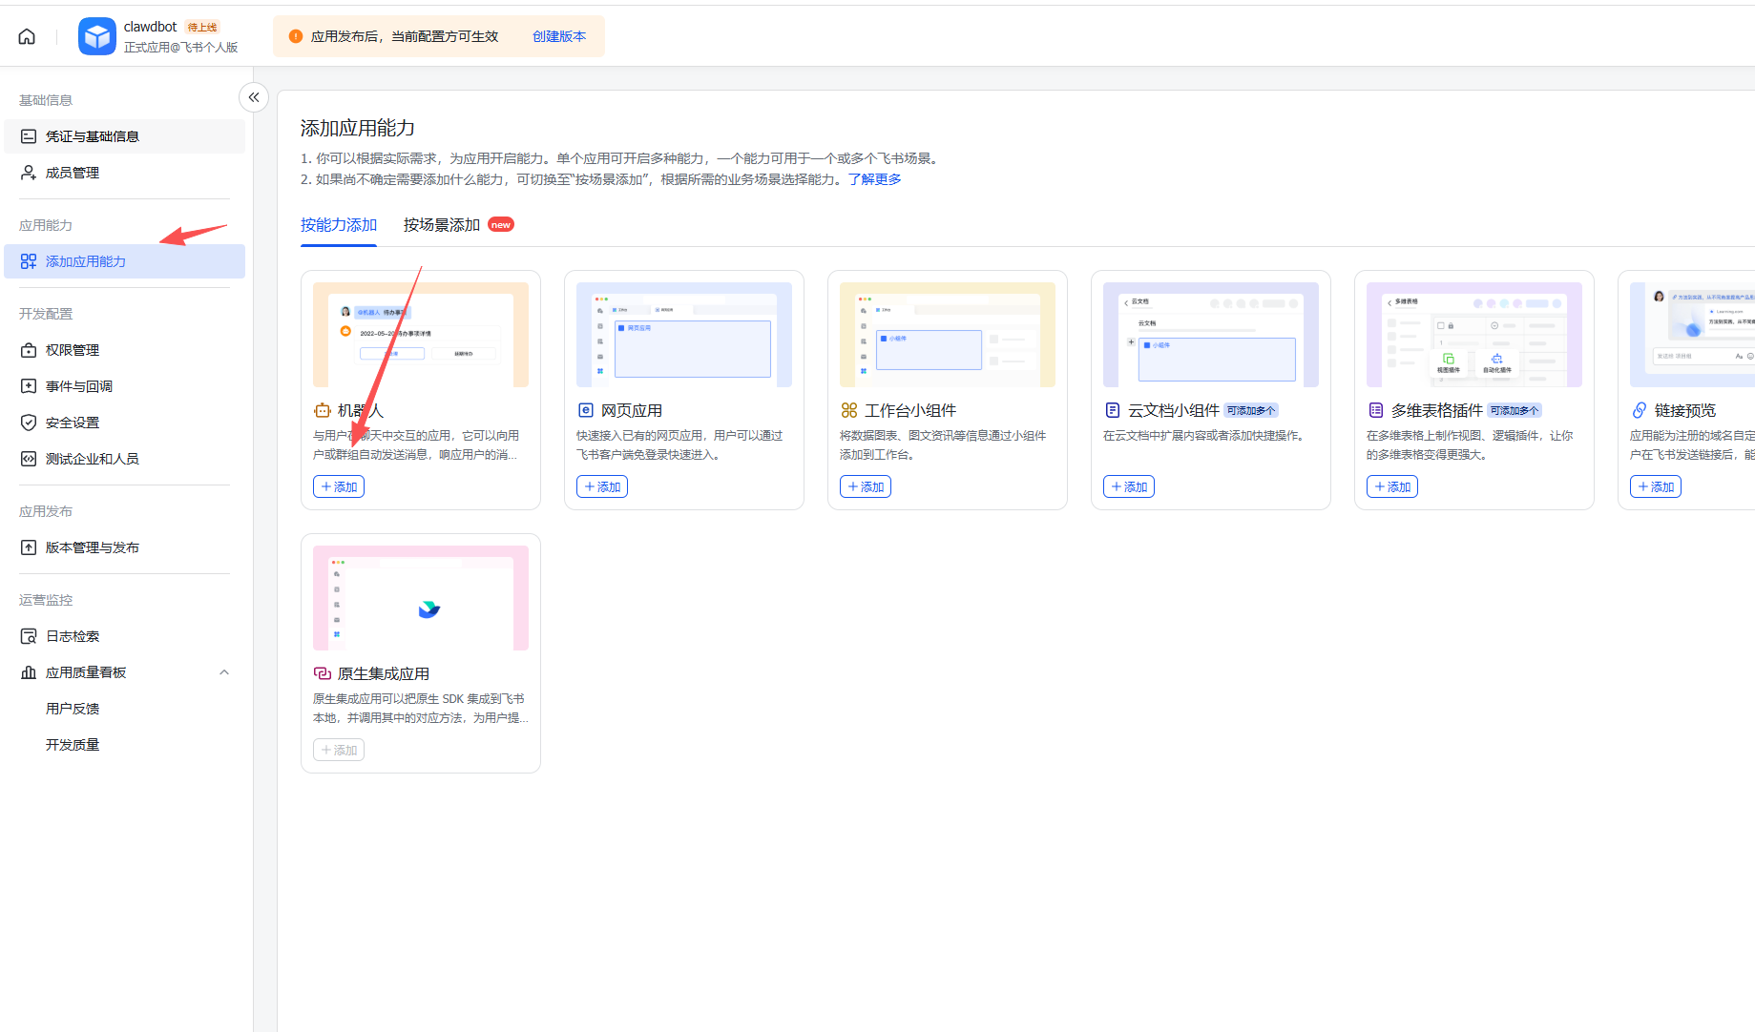1755x1032 pixels.
Task: Open the 了解更多 help link
Action: pyautogui.click(x=874, y=178)
